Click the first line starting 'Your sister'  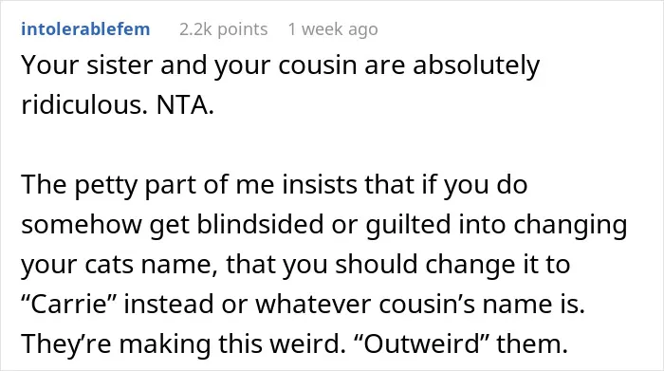coord(281,66)
